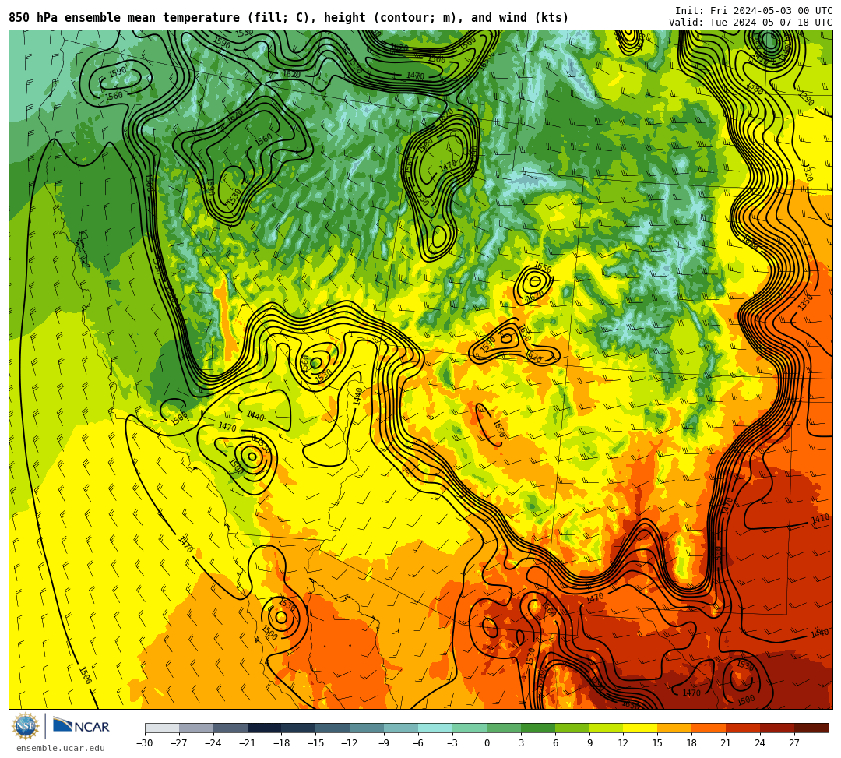Click the map title text

click(289, 18)
